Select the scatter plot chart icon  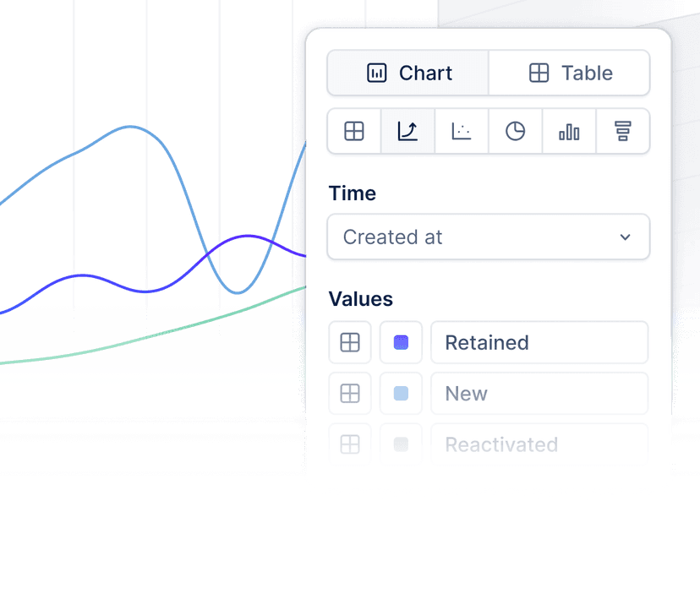pyautogui.click(x=462, y=131)
